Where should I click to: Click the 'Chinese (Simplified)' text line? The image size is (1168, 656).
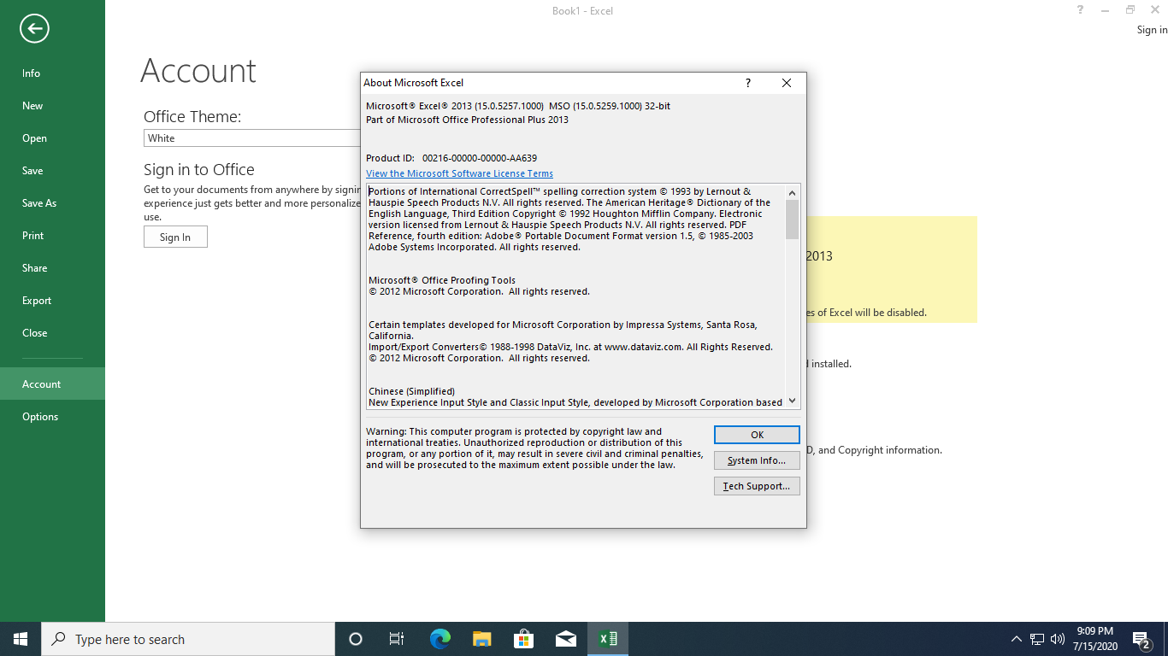tap(411, 391)
